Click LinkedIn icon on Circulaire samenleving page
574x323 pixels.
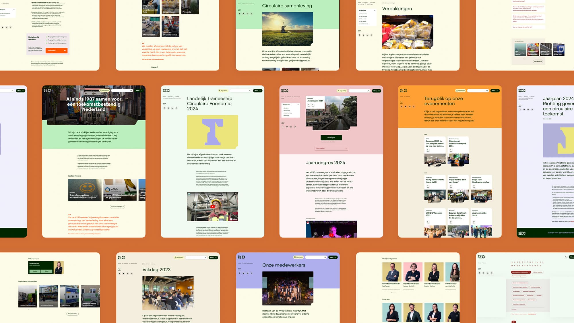pyautogui.click(x=247, y=14)
